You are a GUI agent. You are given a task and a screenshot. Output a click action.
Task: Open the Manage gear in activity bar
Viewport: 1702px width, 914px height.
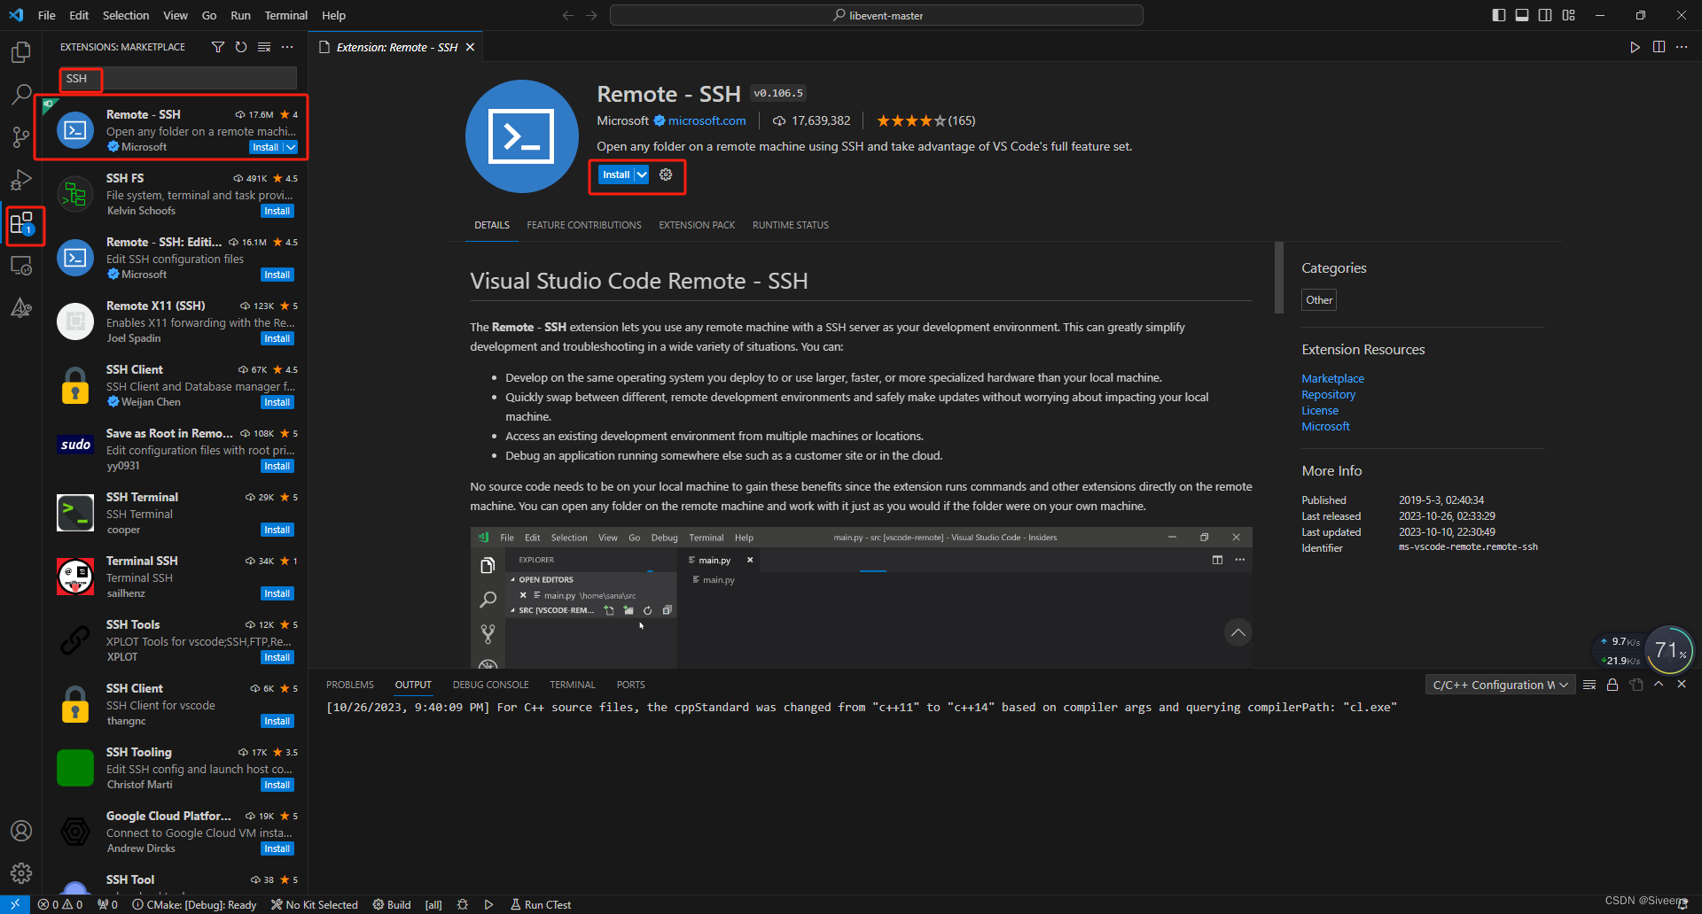[x=21, y=873]
